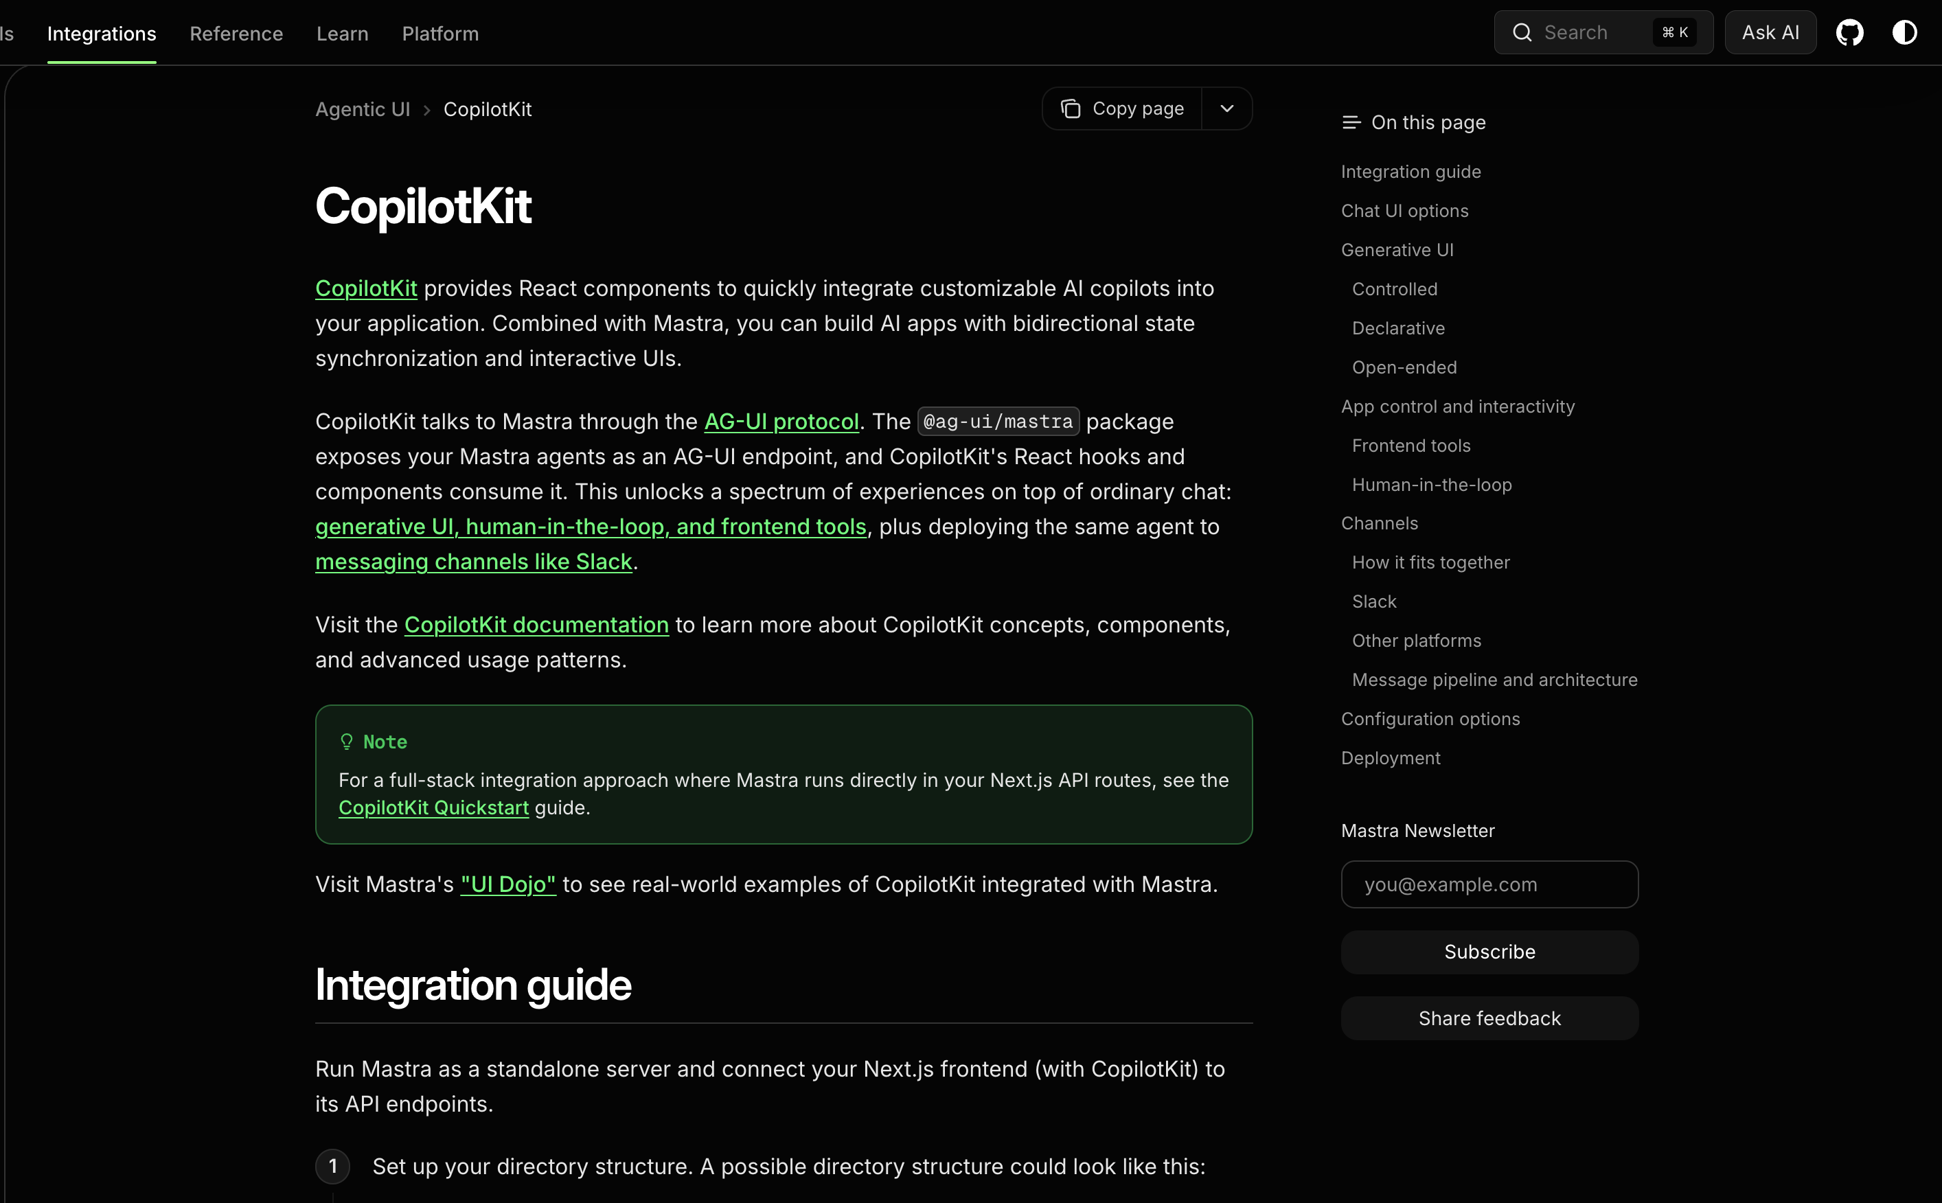
Task: Click the Copy page button
Action: tap(1123, 108)
